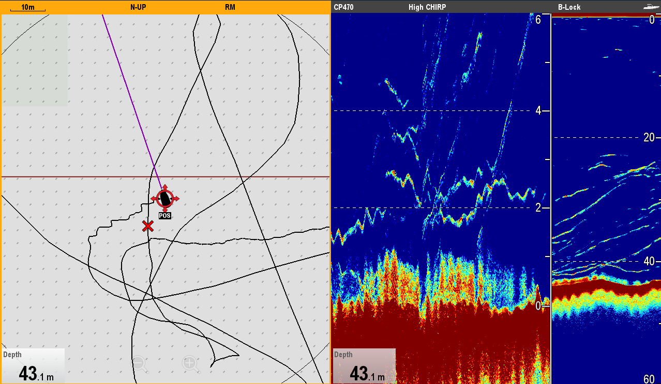This screenshot has width=661, height=384.
Task: Click the 20 meter depth scale marker
Action: pyautogui.click(x=649, y=137)
